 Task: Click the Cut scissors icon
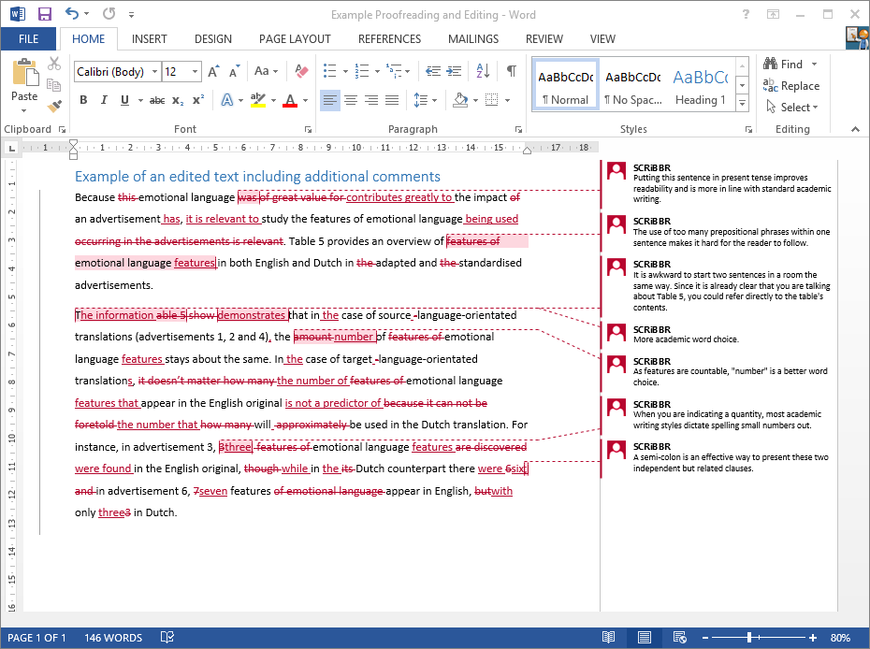tap(54, 64)
